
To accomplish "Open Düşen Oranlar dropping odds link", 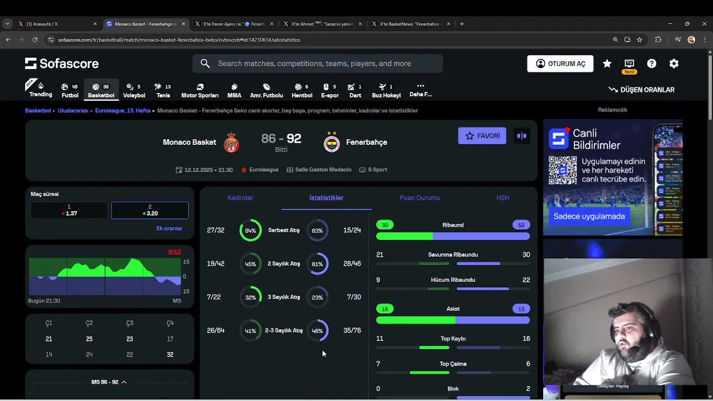I will pyautogui.click(x=641, y=90).
